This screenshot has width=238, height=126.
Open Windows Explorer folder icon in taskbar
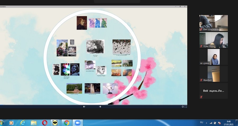click(x=34, y=123)
